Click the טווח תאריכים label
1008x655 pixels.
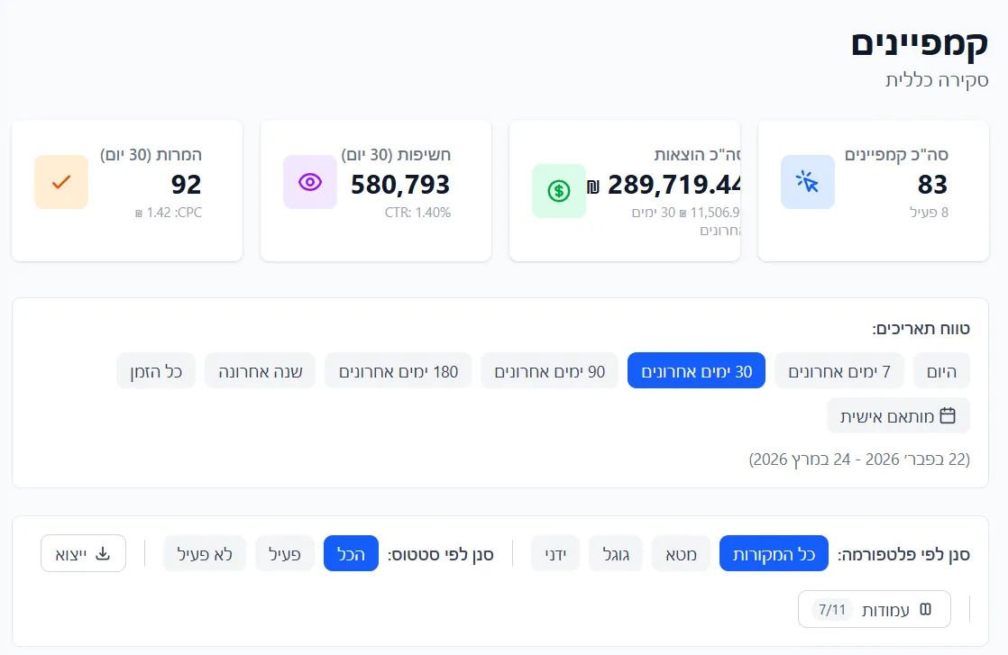921,329
